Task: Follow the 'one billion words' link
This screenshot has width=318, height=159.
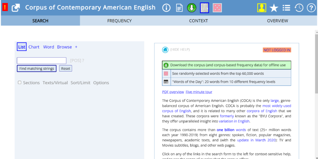Action: 231,130
